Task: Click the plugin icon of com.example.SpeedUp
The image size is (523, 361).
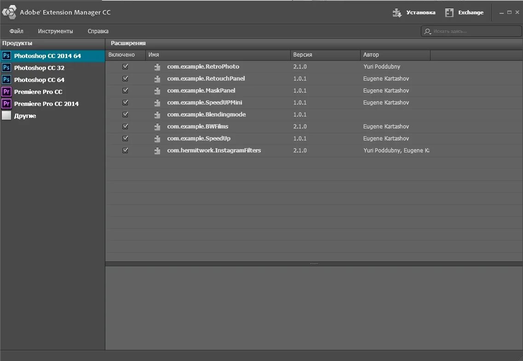Action: 157,139
